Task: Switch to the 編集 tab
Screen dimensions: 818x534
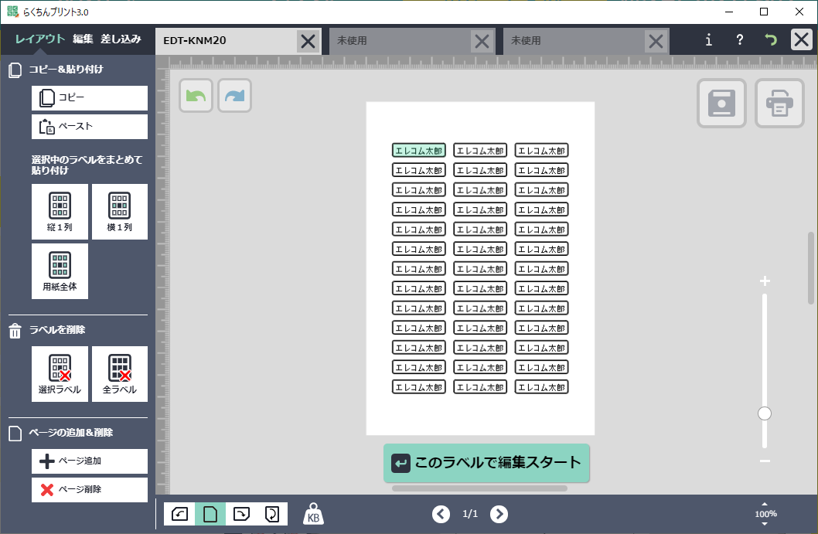Action: click(83, 39)
